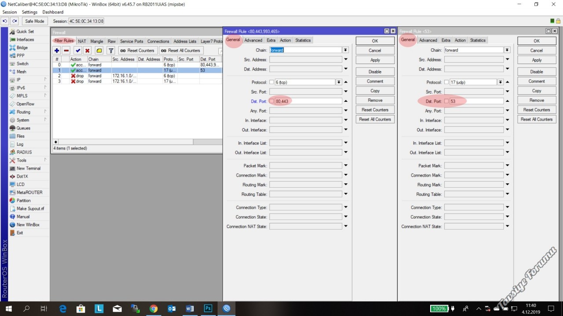Viewport: 563px width, 316px height.
Task: Open New Terminal from the sidebar
Action: (x=29, y=168)
